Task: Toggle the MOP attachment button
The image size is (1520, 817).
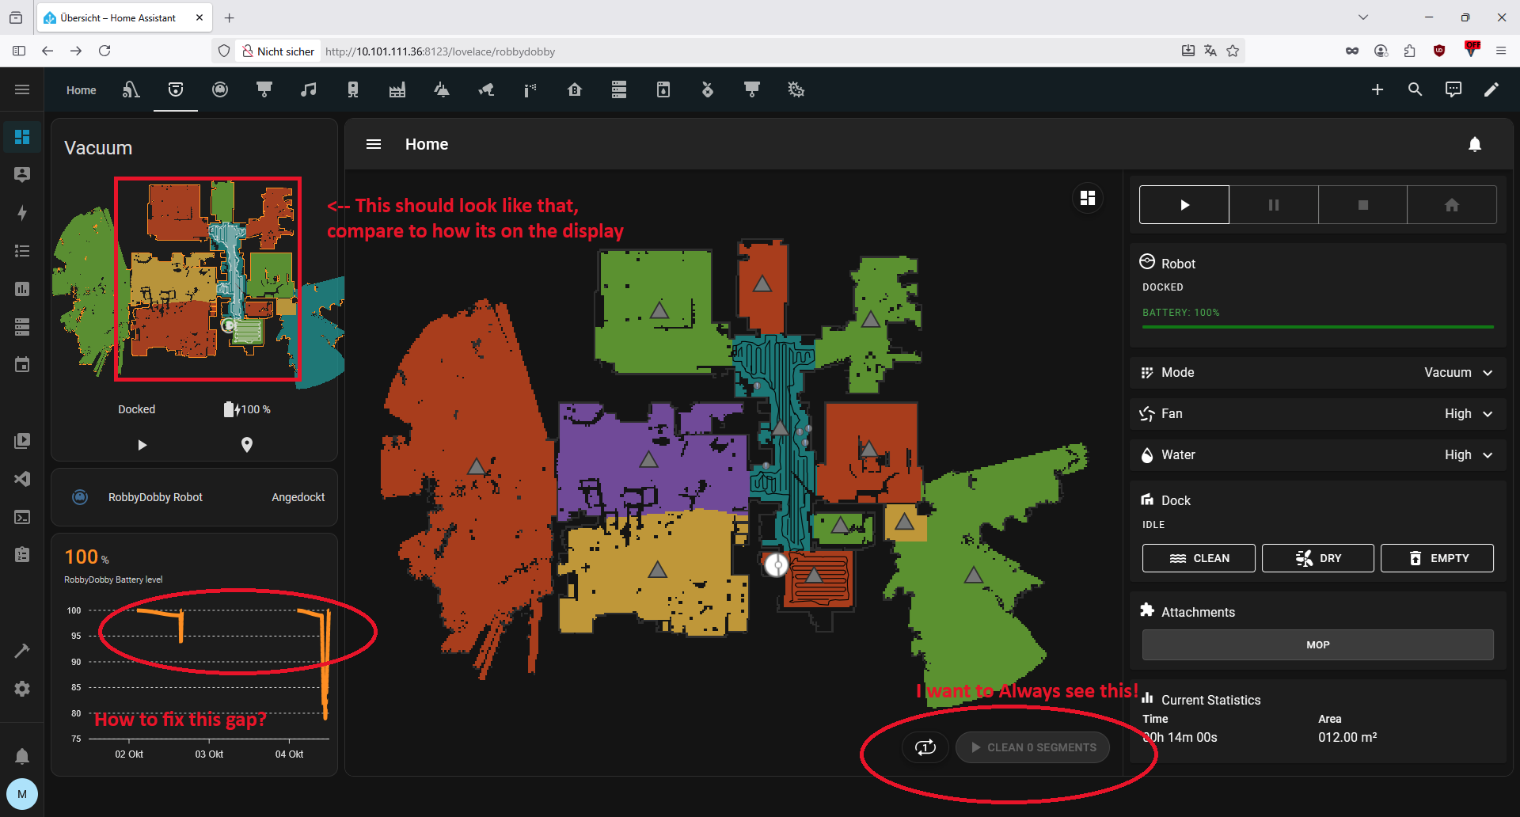Action: [1317, 644]
